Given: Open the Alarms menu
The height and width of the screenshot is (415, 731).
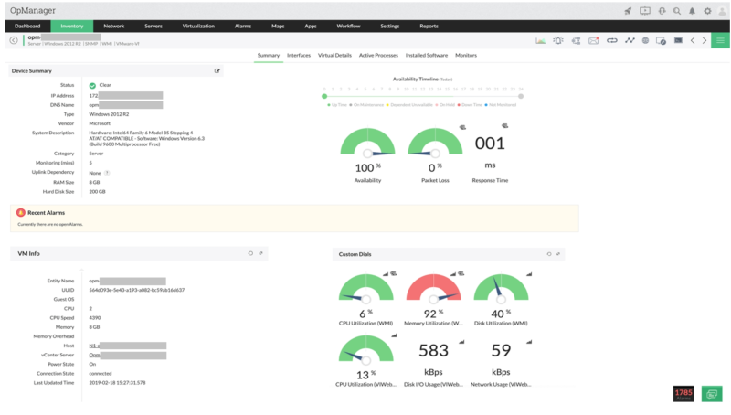Looking at the screenshot, I should click(243, 27).
